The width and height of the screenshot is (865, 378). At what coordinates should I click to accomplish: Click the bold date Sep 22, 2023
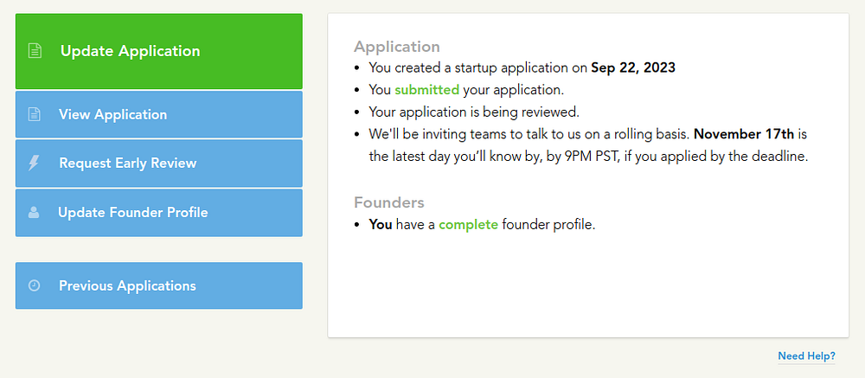pyautogui.click(x=633, y=67)
